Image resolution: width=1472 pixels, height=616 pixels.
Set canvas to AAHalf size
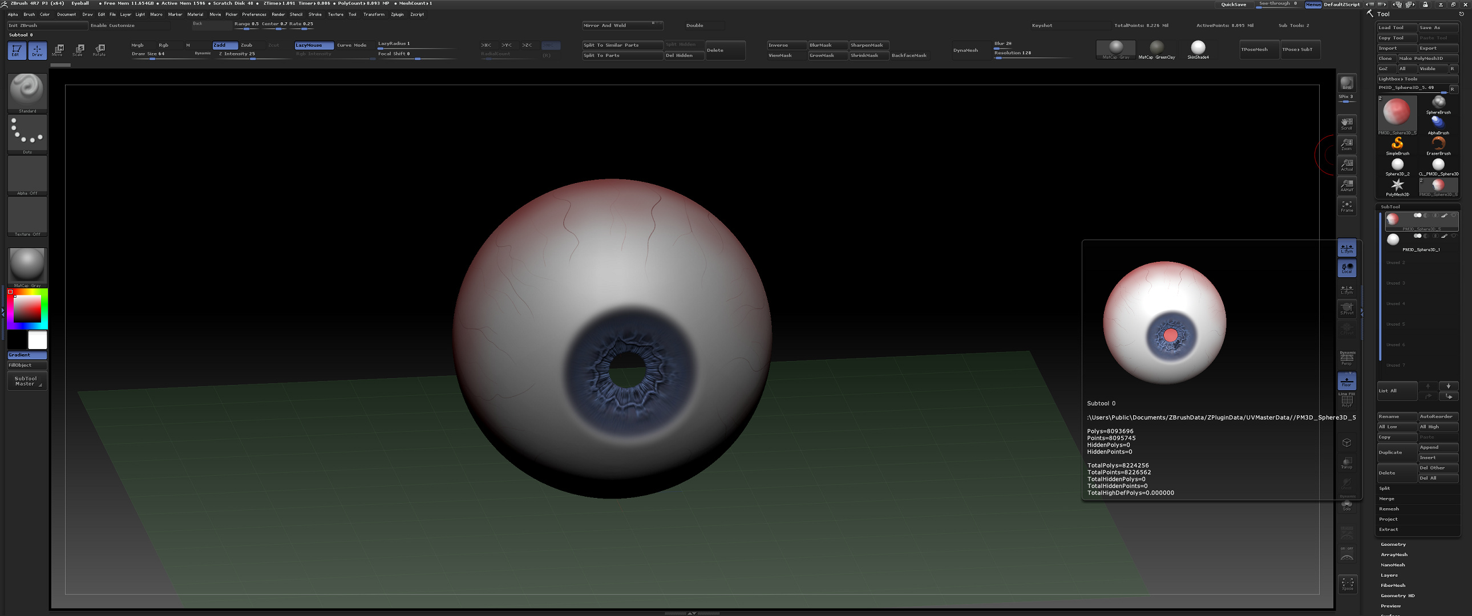pos(1347,185)
